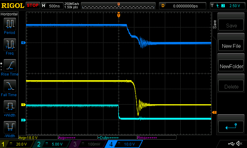Select the +Width measurement icon

pyautogui.click(x=10, y=107)
